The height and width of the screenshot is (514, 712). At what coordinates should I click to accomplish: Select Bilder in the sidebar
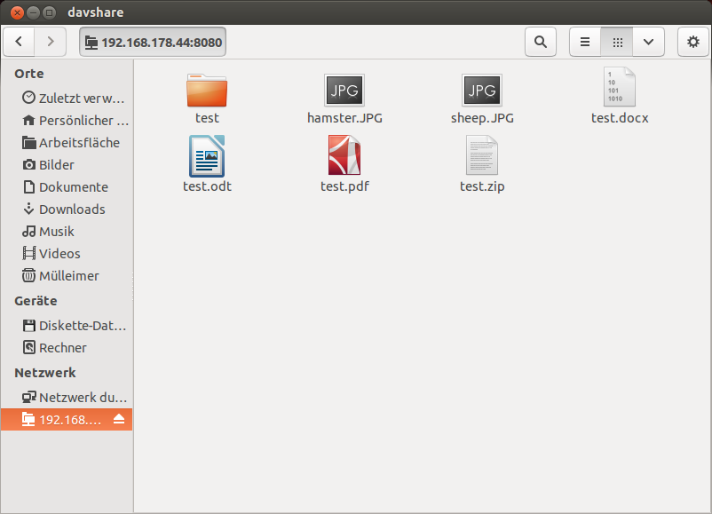pyautogui.click(x=56, y=165)
